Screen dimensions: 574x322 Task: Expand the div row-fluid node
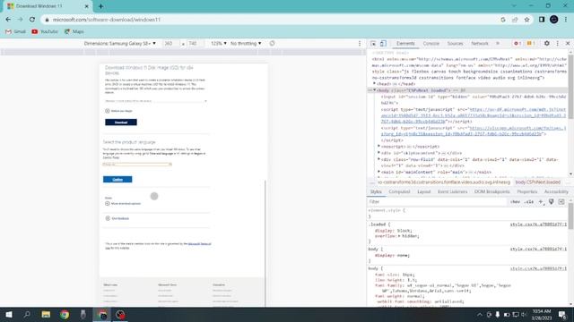tap(378, 159)
